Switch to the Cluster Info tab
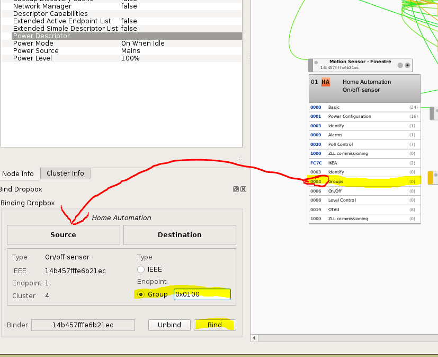The width and height of the screenshot is (438, 357). tap(65, 173)
